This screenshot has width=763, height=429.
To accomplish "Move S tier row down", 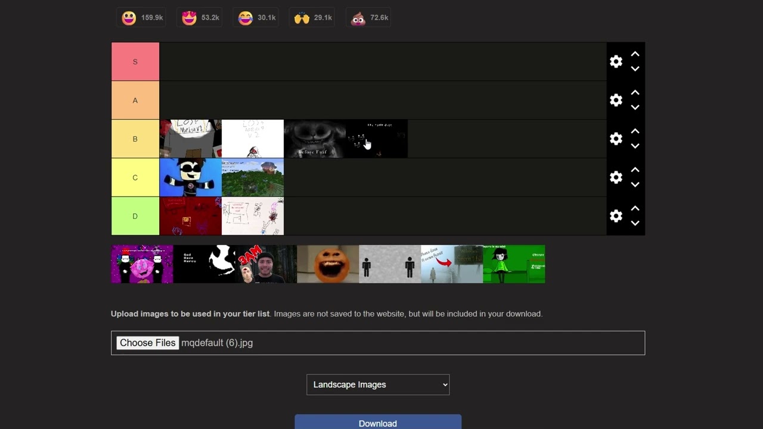I will (x=635, y=69).
